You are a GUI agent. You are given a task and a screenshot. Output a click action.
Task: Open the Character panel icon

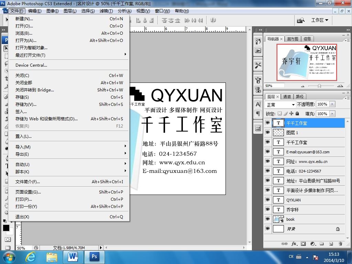click(258, 104)
